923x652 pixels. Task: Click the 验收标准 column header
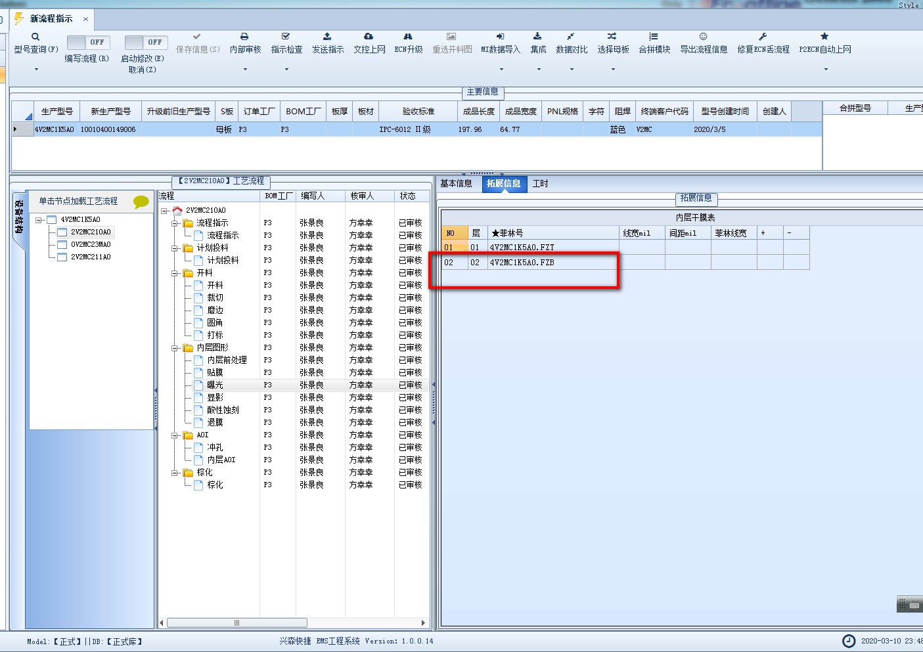(418, 112)
